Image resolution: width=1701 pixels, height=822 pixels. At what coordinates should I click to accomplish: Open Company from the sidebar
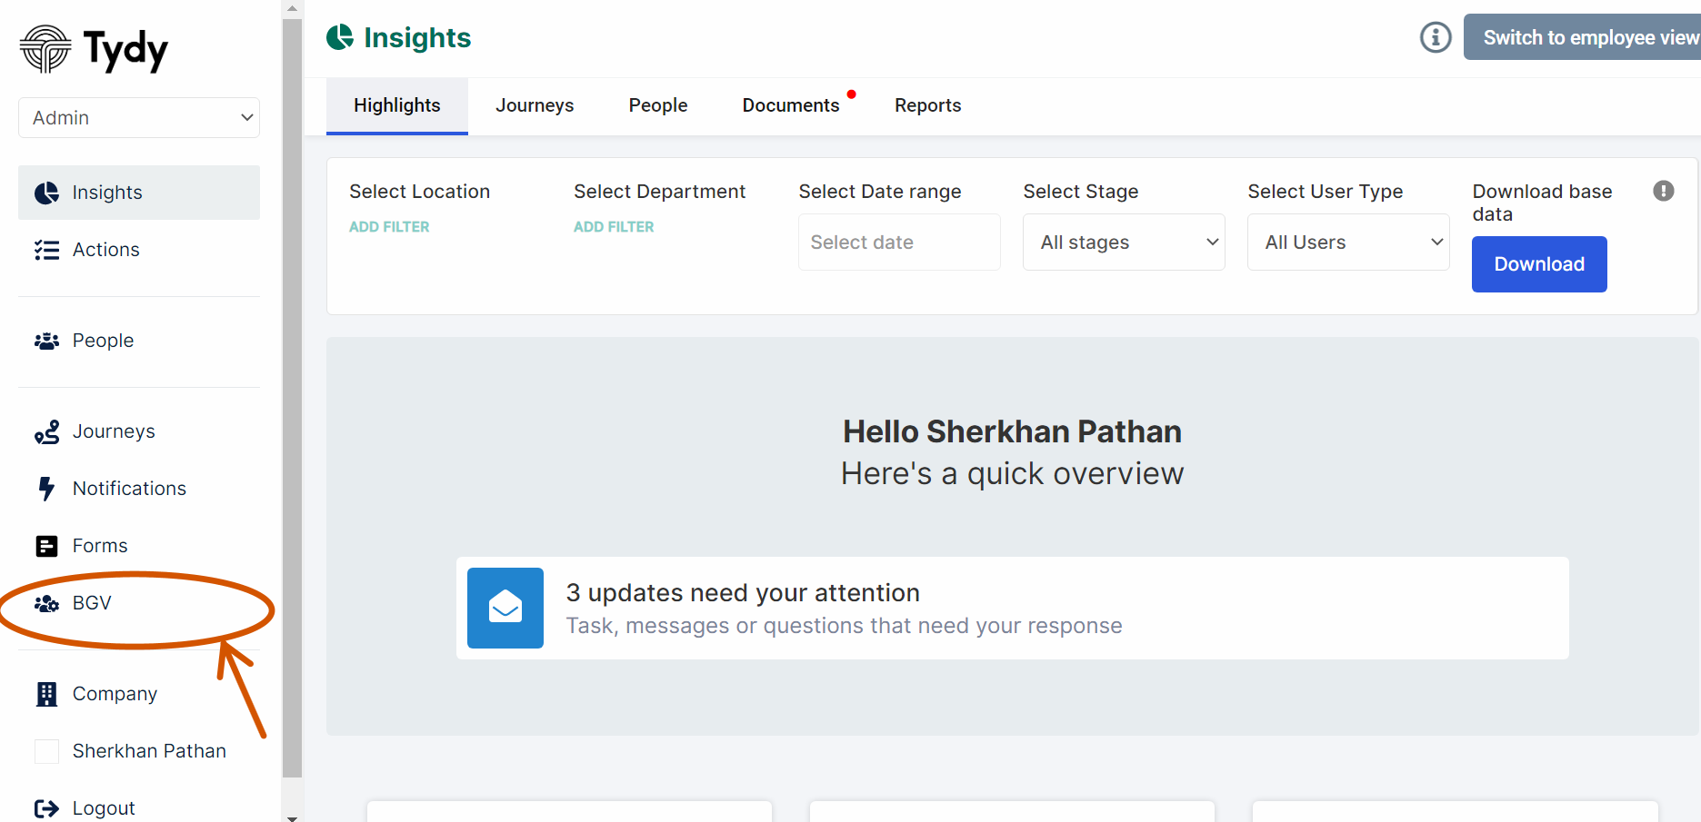pos(139,694)
